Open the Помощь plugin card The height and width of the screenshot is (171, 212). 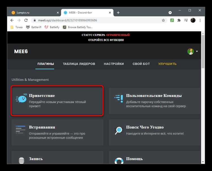[155, 157]
